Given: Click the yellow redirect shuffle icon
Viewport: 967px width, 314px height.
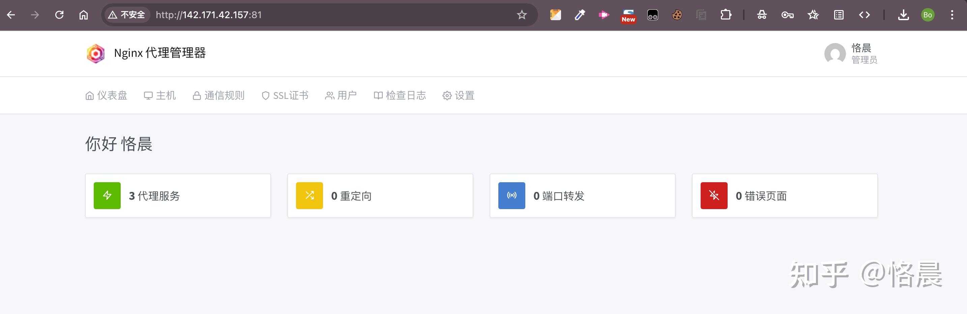Looking at the screenshot, I should pyautogui.click(x=309, y=195).
